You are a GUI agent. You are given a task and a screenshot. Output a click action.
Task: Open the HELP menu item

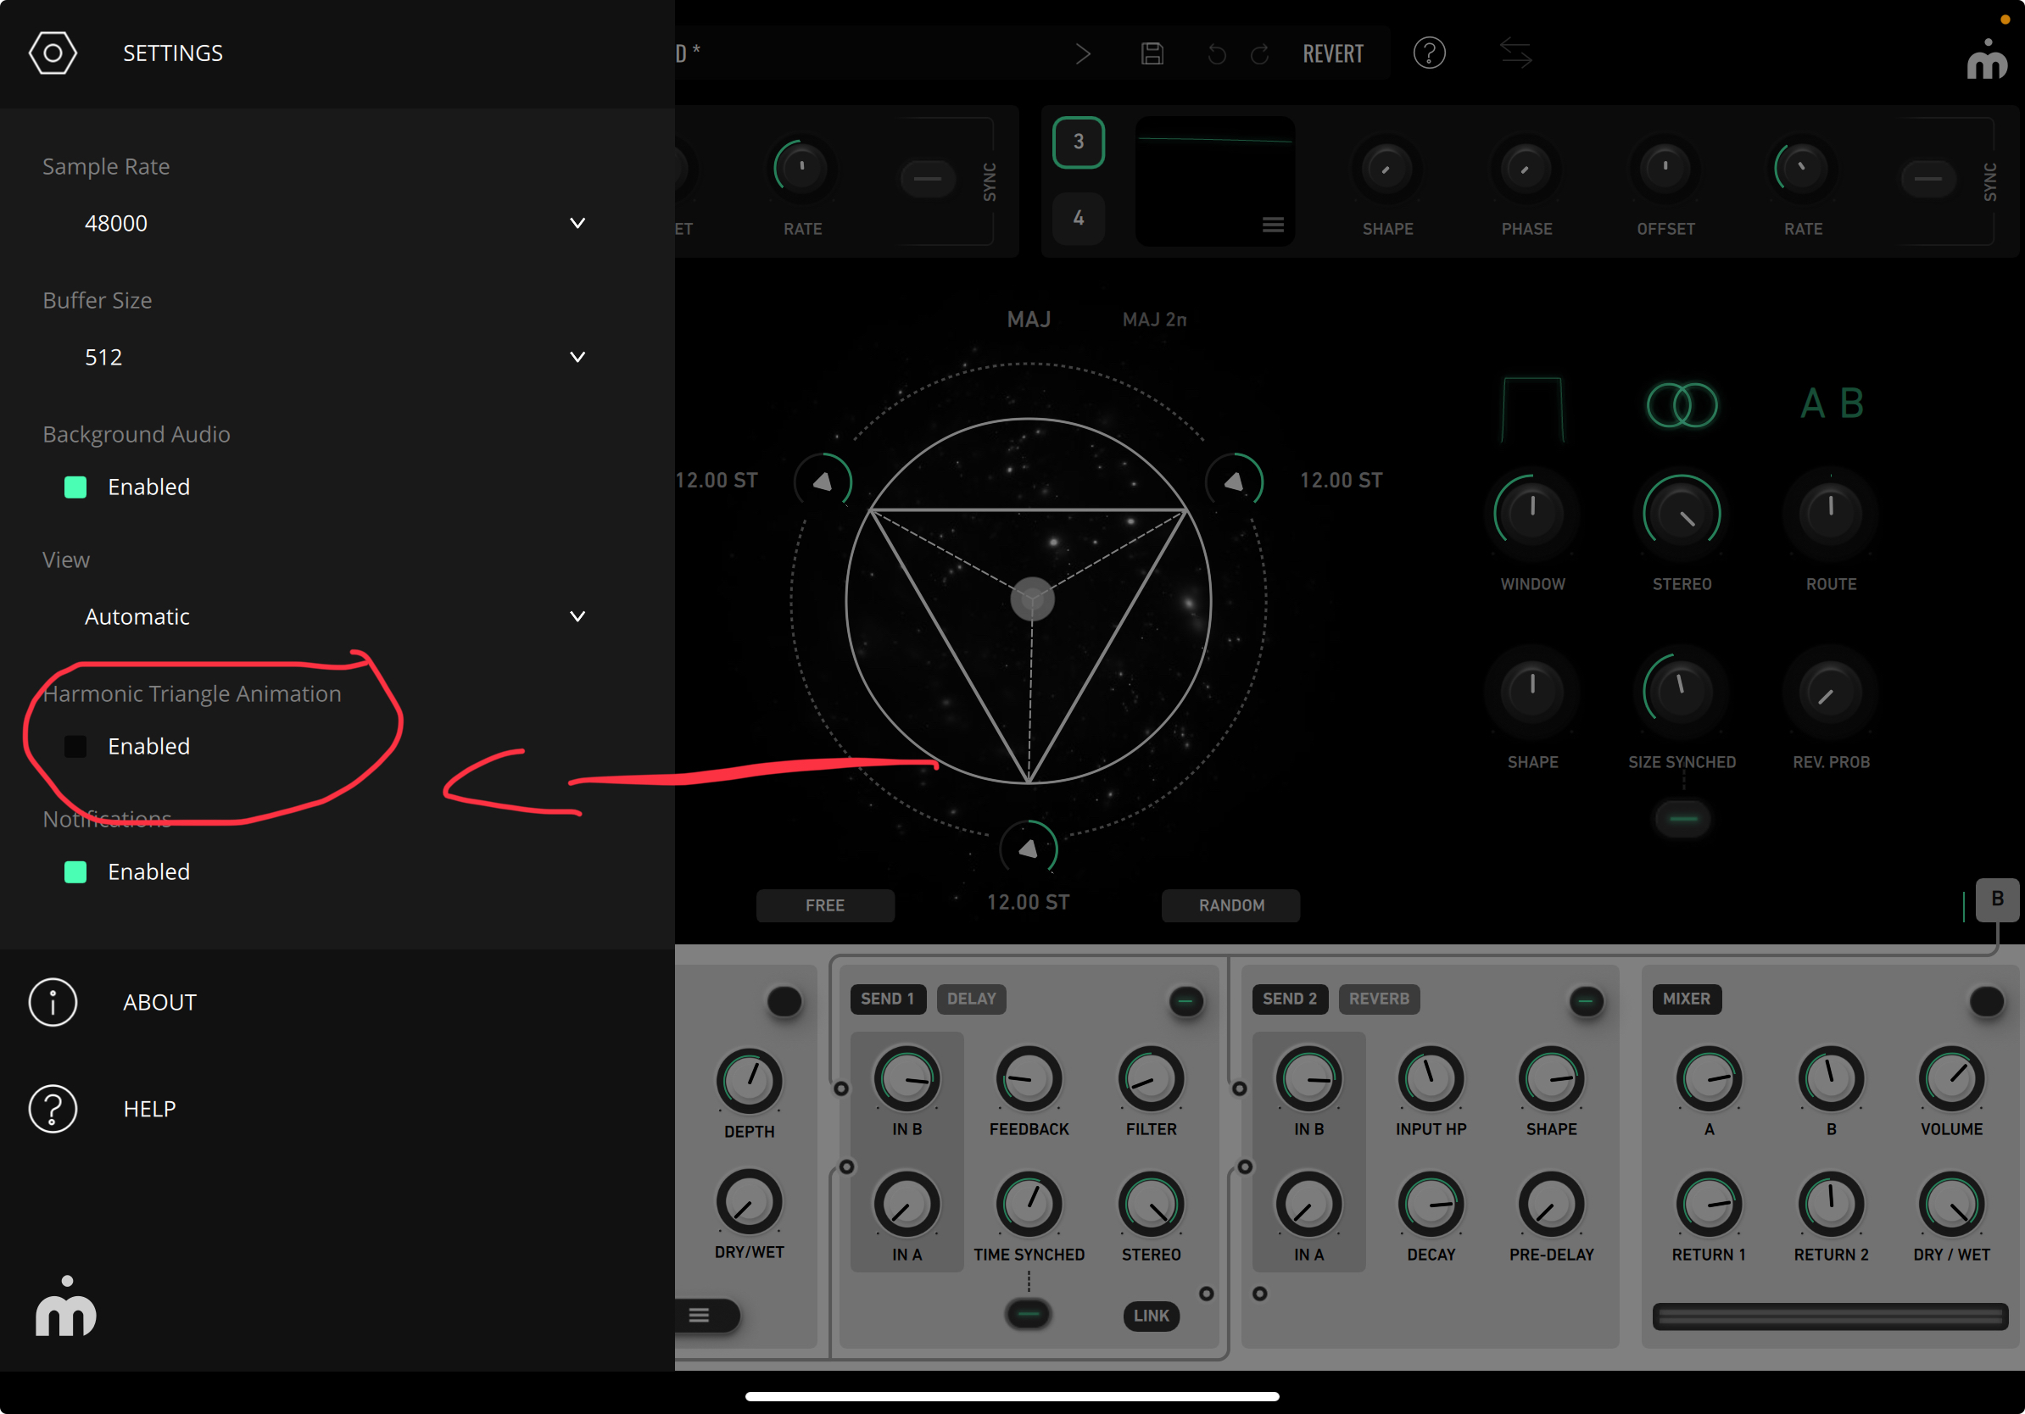point(148,1109)
